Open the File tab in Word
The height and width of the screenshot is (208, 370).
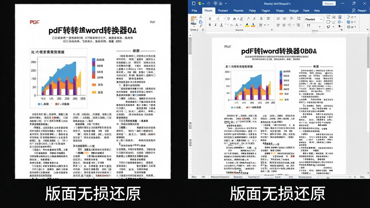click(194, 10)
